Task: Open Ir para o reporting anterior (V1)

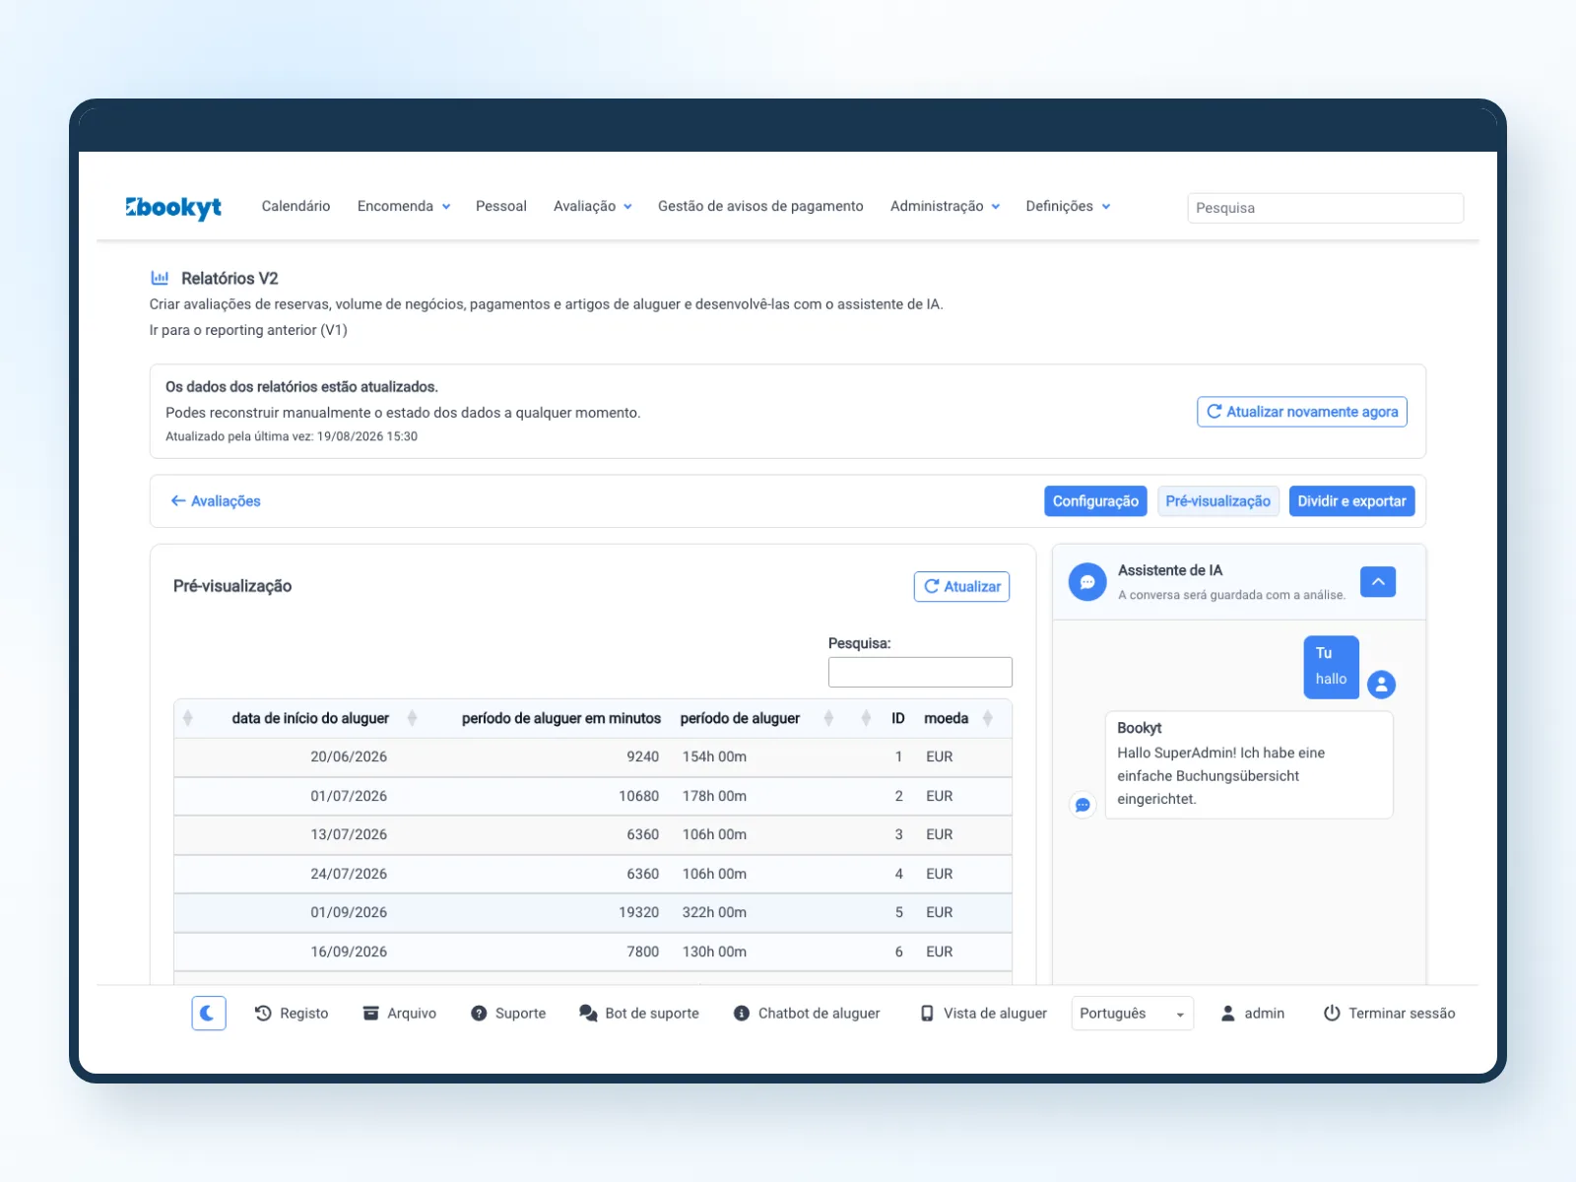Action: tap(248, 330)
